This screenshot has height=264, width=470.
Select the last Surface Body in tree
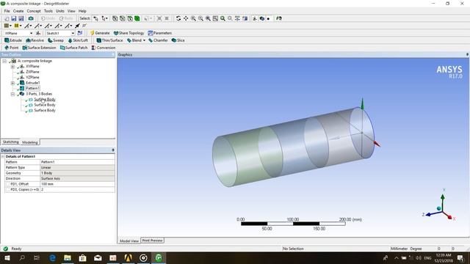coord(45,111)
